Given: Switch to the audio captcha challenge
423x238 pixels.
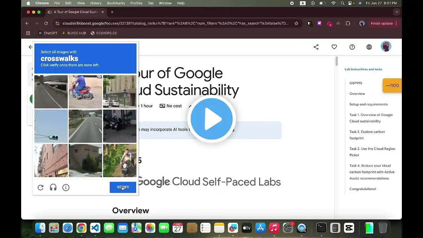Looking at the screenshot, I should 53,187.
